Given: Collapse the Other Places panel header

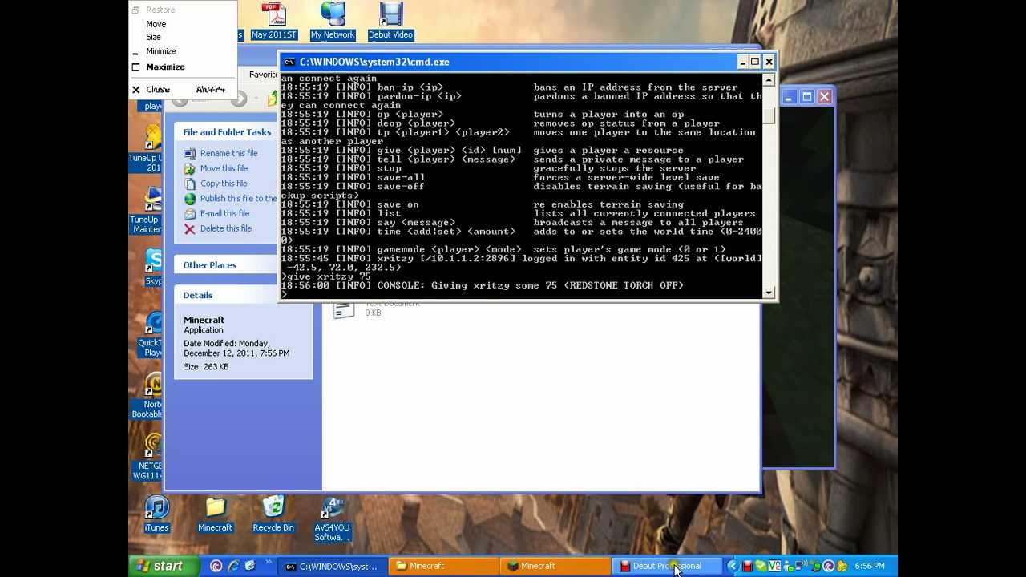Looking at the screenshot, I should pyautogui.click(x=227, y=265).
